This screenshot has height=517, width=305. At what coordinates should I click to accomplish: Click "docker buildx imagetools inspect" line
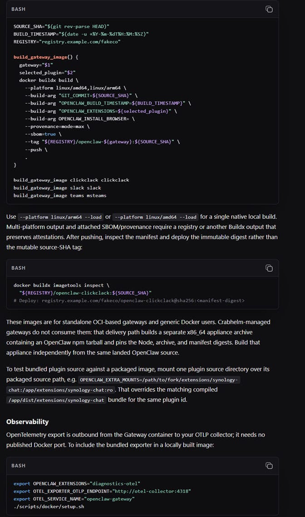61,285
